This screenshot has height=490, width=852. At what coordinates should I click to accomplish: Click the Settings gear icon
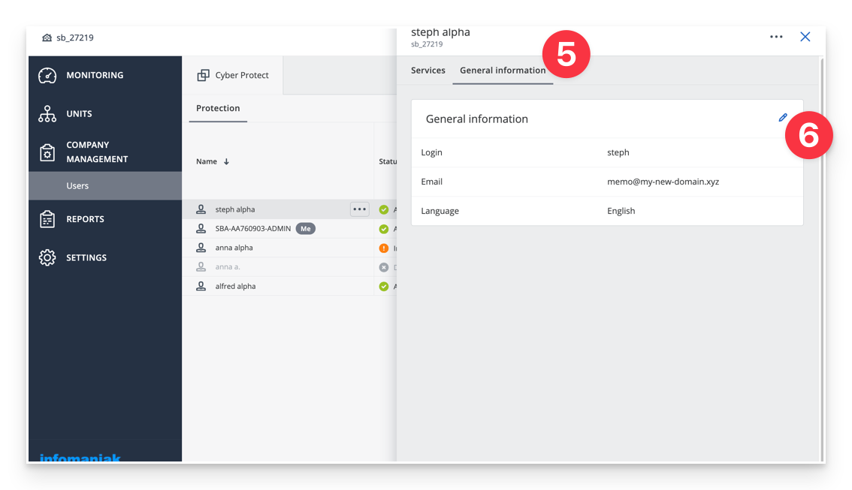(x=47, y=257)
